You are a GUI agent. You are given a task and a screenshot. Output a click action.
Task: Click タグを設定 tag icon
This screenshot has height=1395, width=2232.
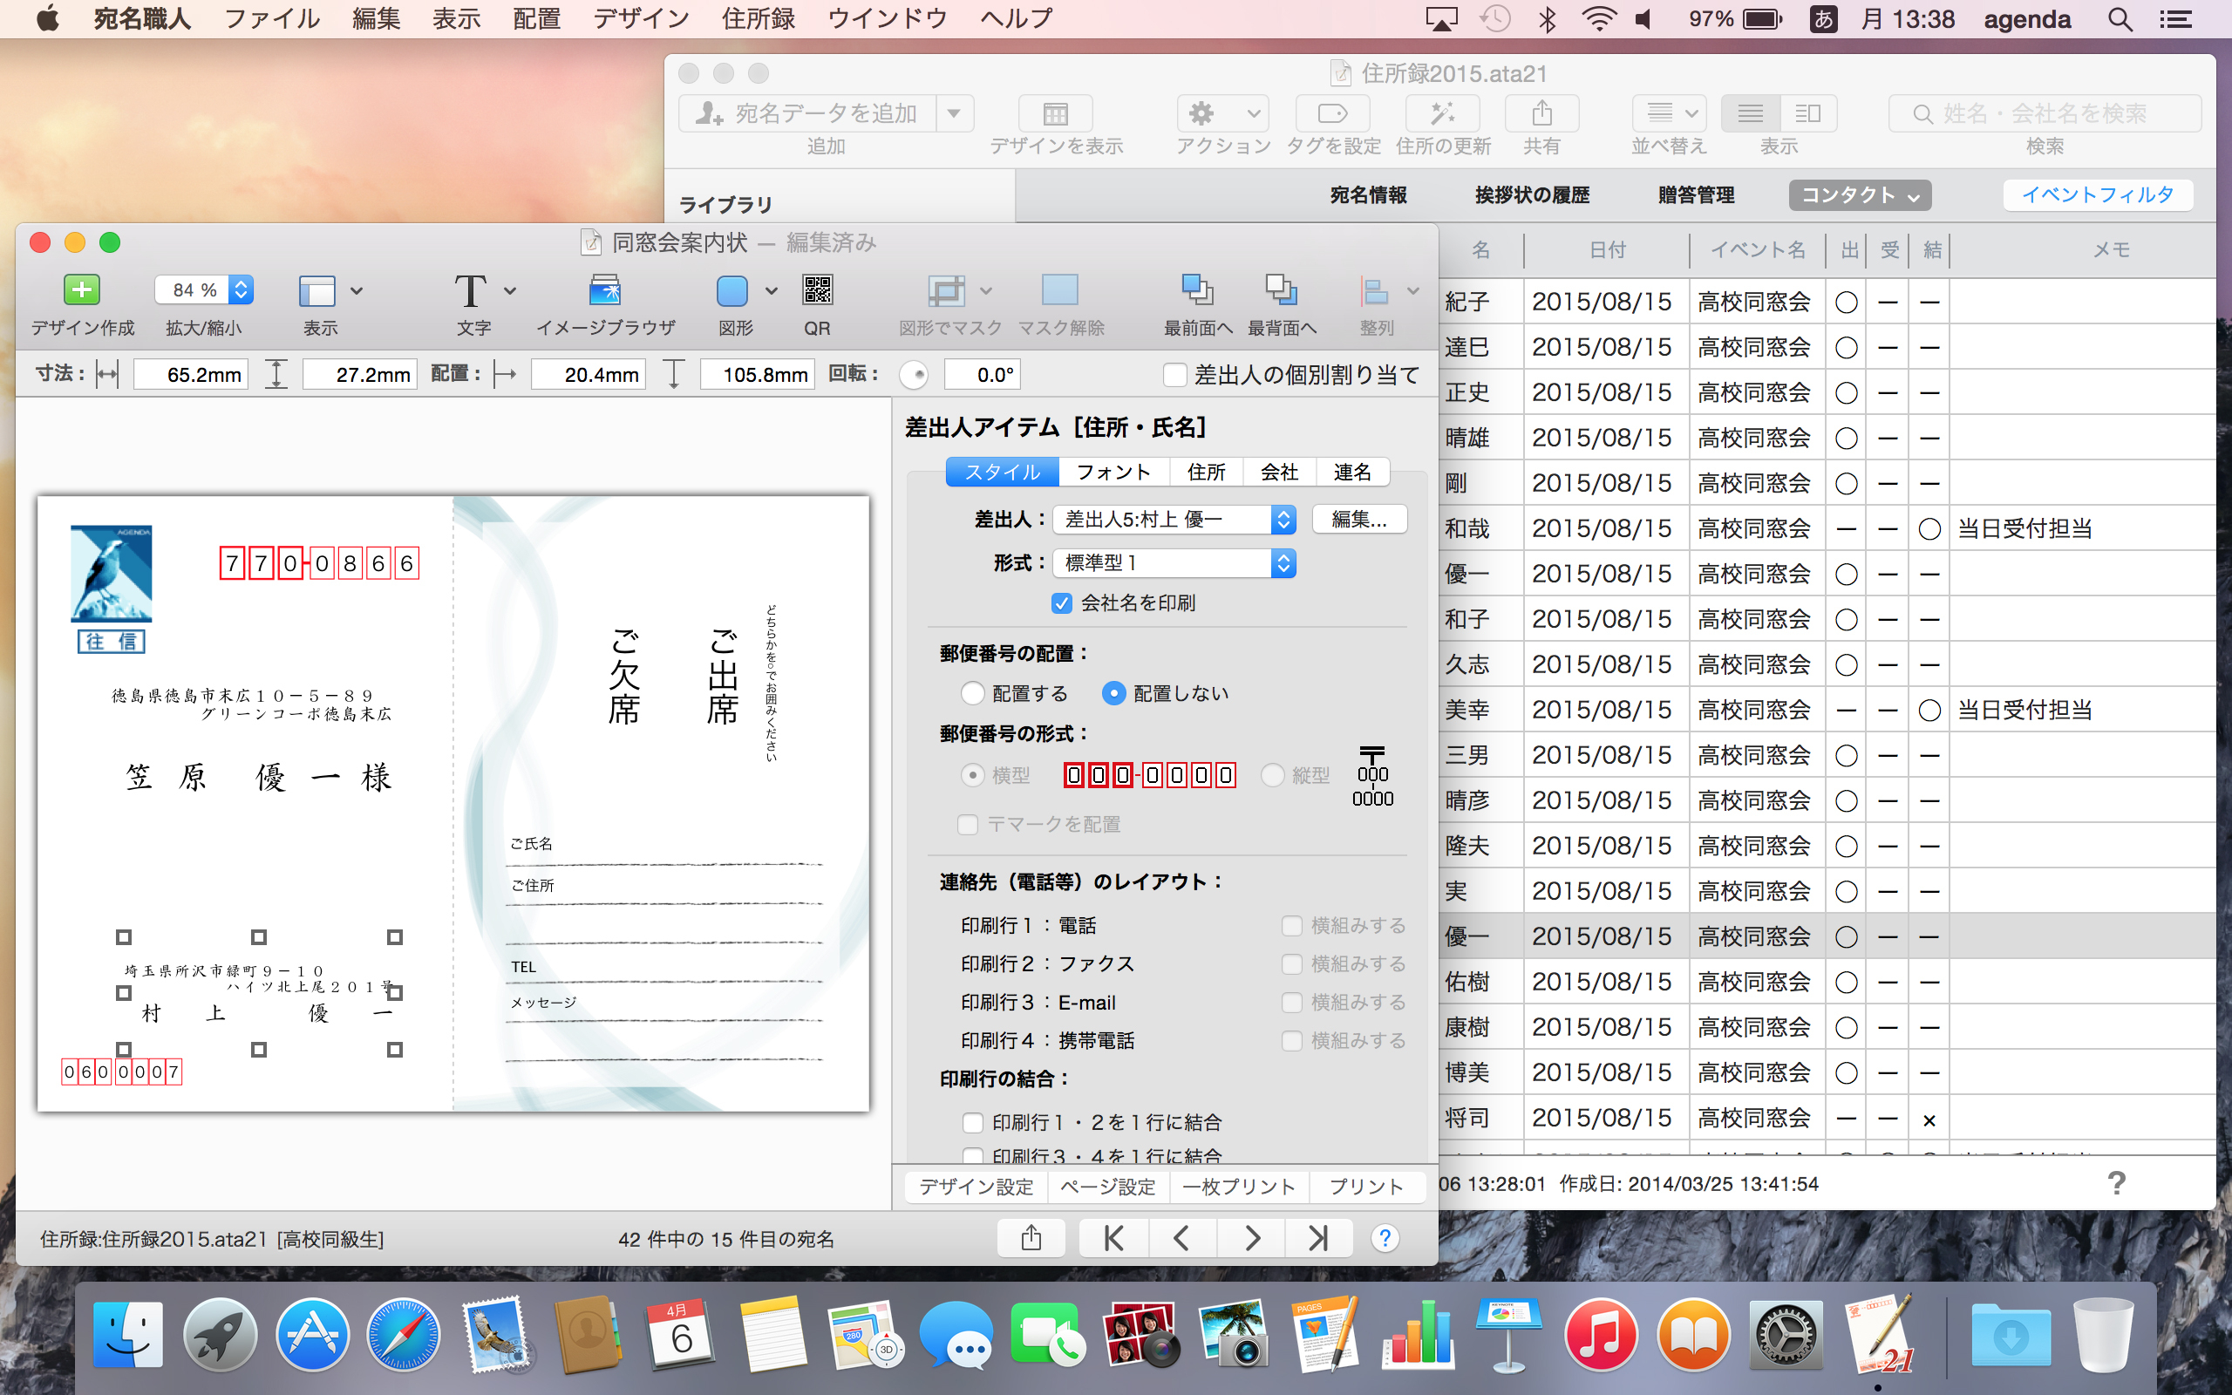pyautogui.click(x=1332, y=113)
